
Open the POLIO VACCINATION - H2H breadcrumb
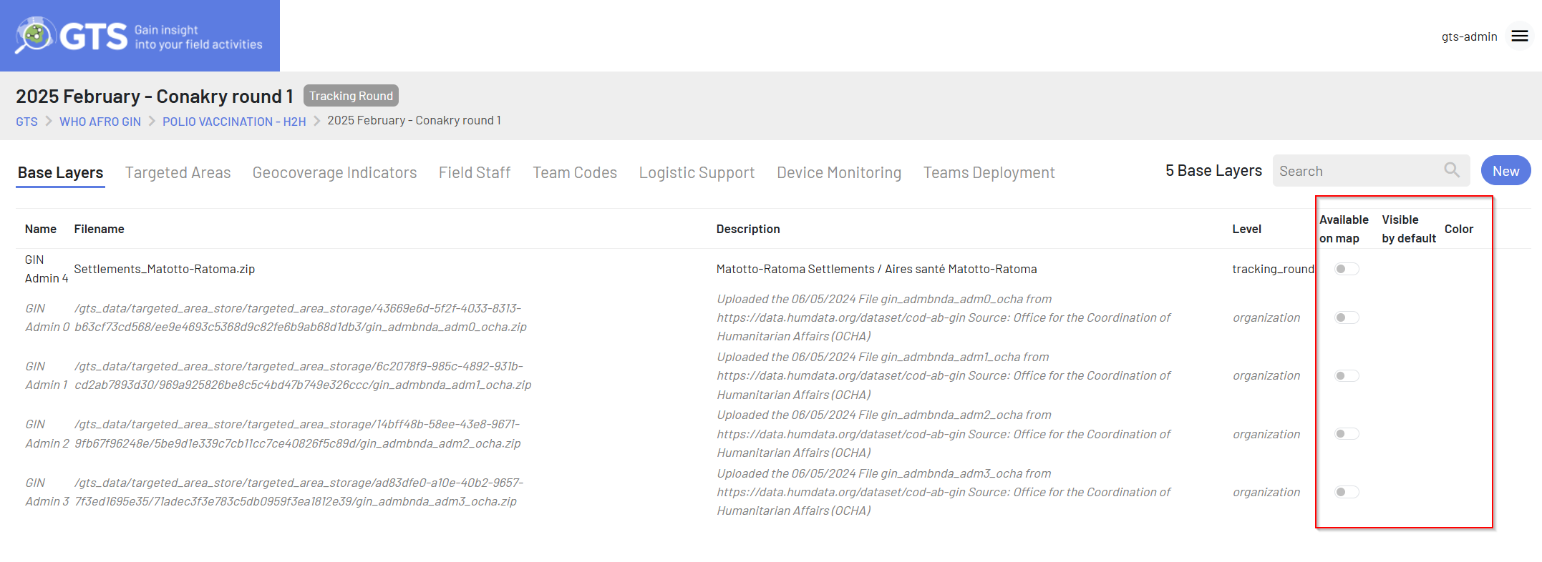[234, 122]
